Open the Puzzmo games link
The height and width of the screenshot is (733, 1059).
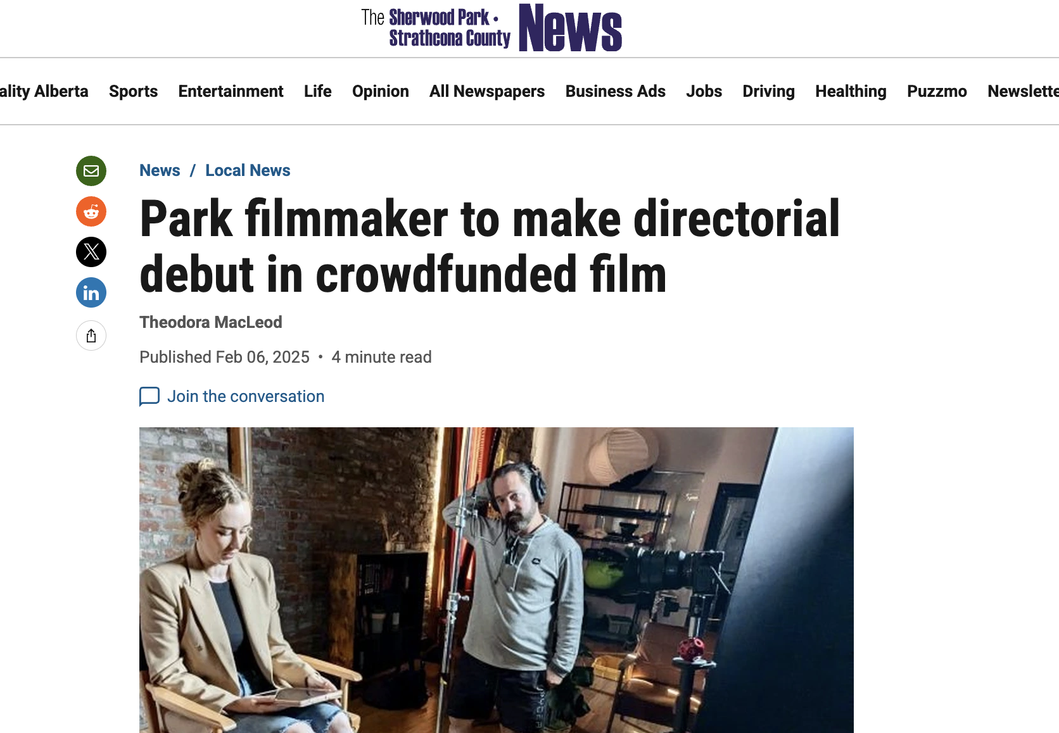937,91
